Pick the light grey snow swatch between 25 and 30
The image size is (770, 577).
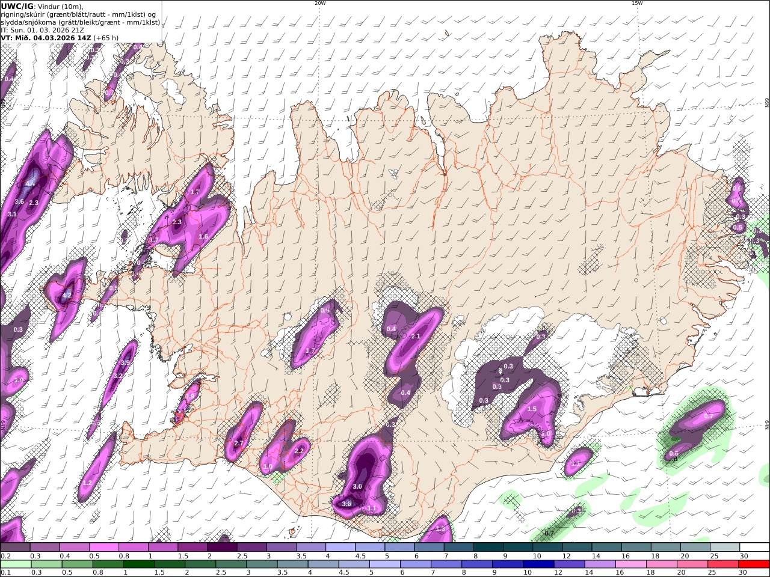[x=724, y=548]
